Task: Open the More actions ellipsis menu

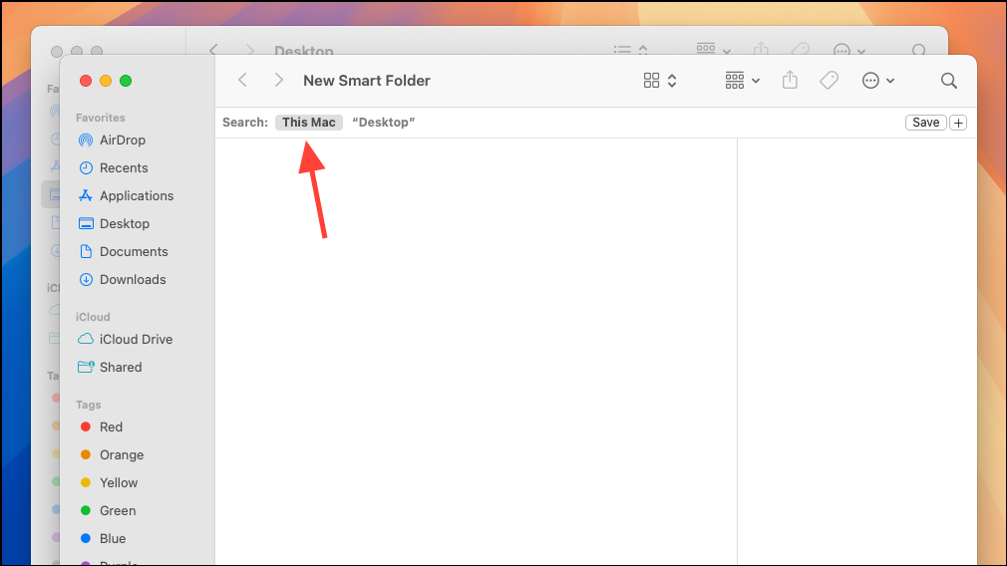Action: coord(878,80)
